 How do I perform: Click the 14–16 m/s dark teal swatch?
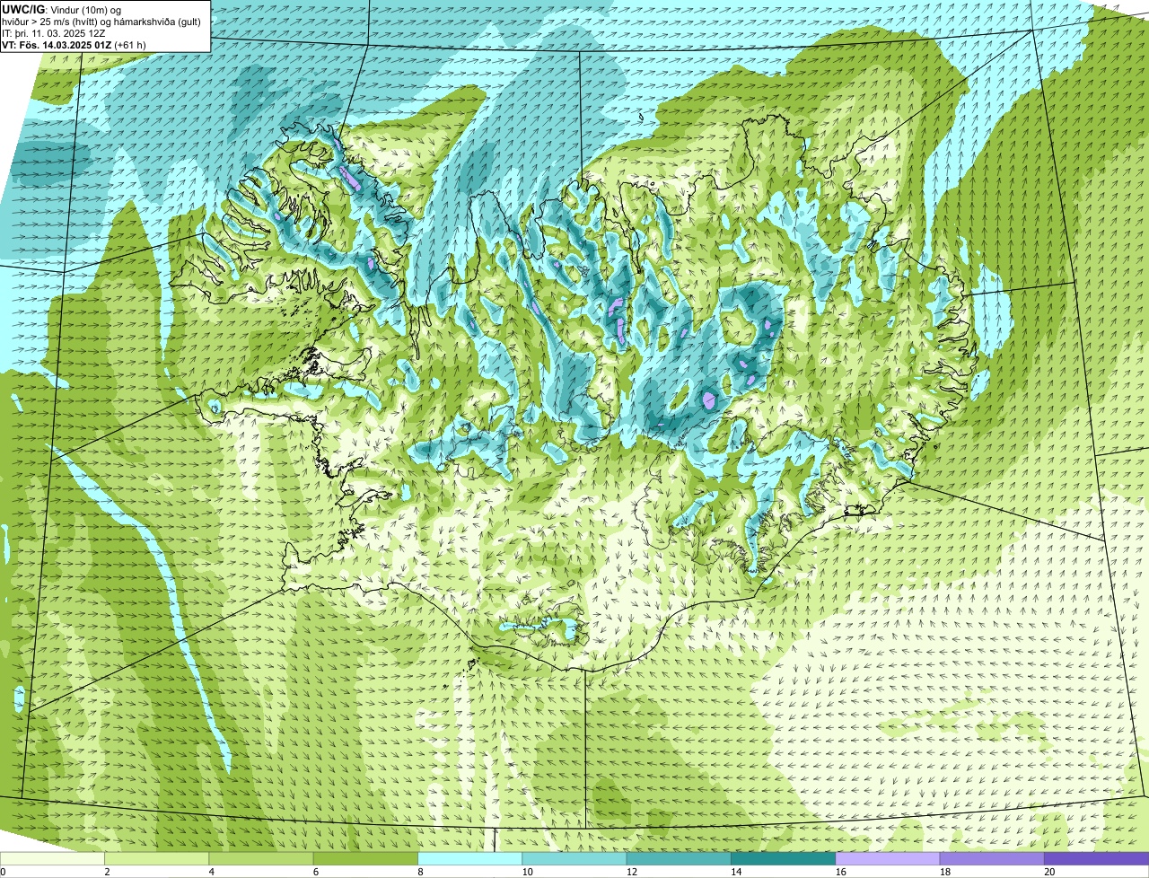pyautogui.click(x=783, y=858)
